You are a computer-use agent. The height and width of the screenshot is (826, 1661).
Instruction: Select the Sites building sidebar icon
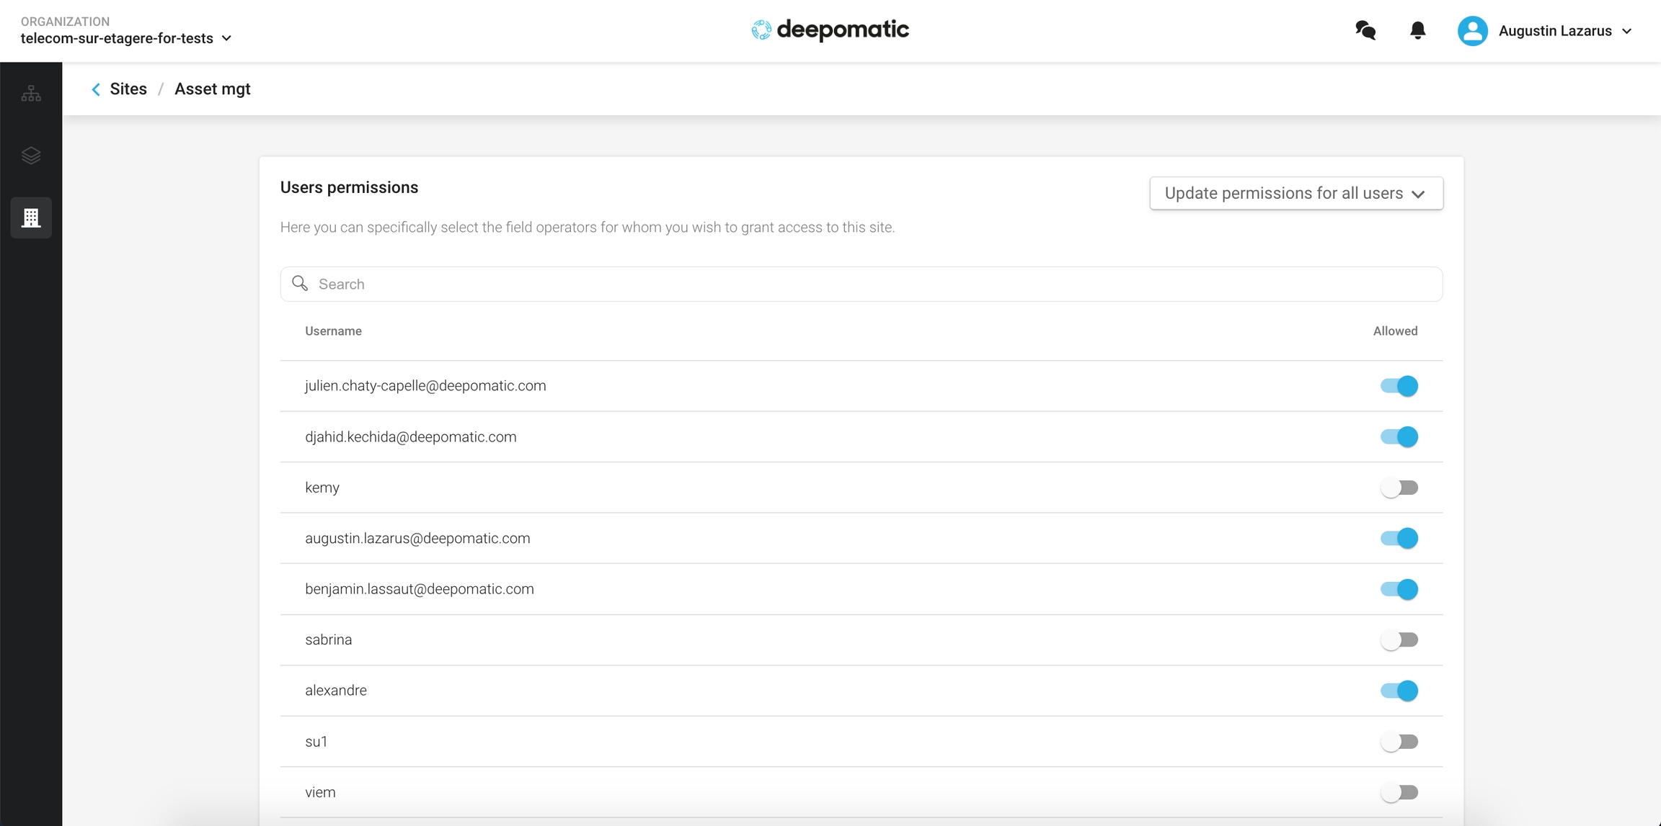(x=31, y=217)
